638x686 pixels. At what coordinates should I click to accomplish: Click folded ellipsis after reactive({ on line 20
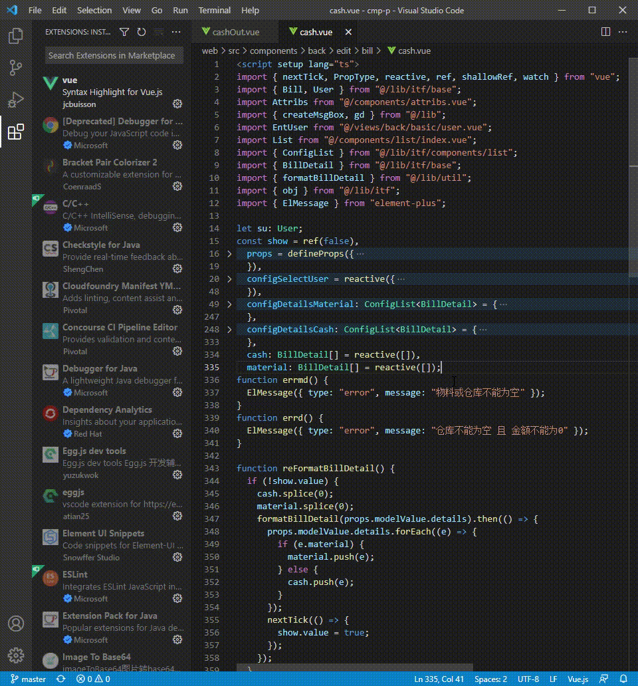click(401, 279)
